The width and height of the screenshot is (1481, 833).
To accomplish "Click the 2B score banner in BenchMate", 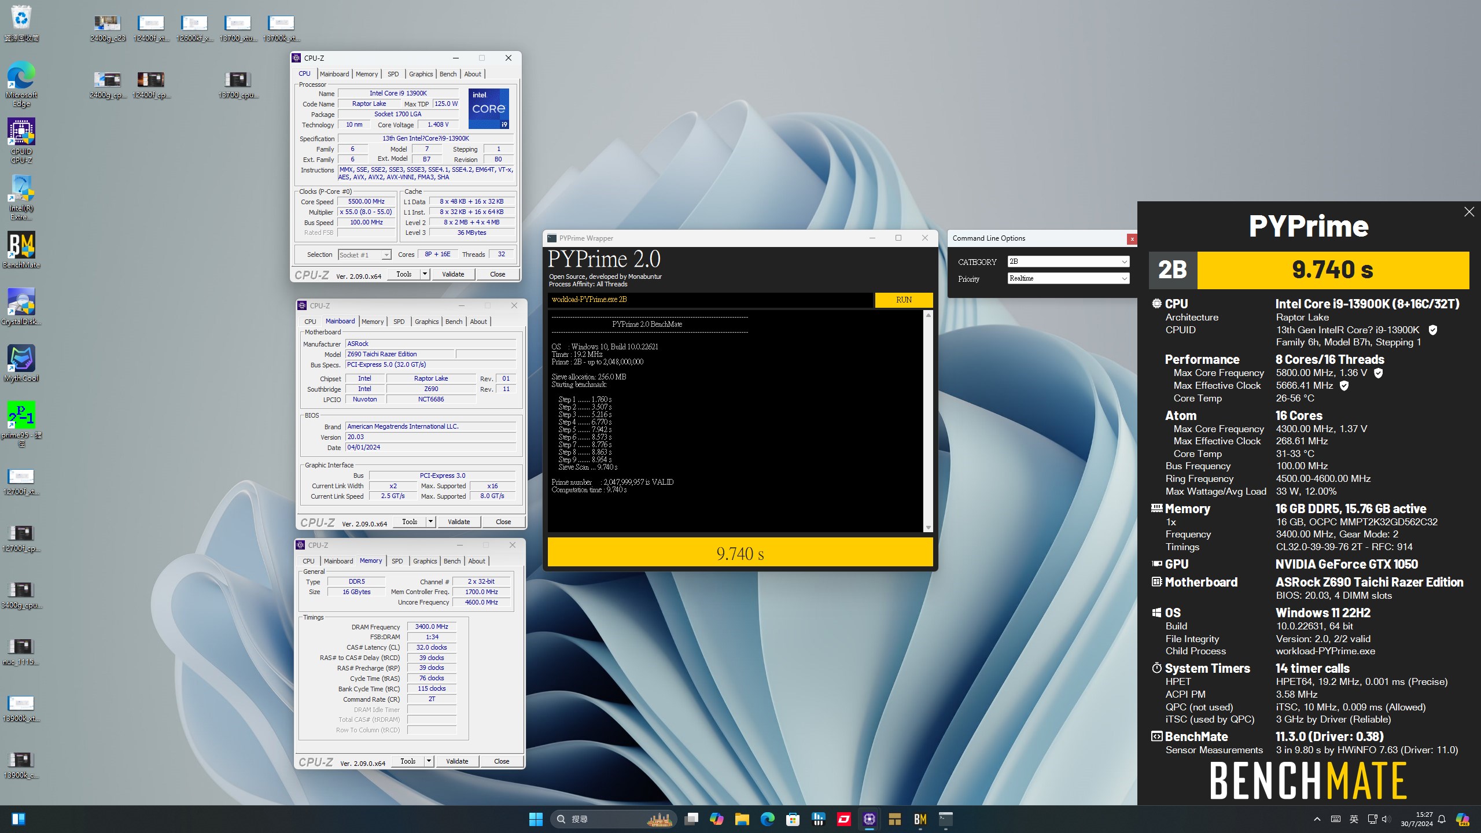I will pos(1309,270).
